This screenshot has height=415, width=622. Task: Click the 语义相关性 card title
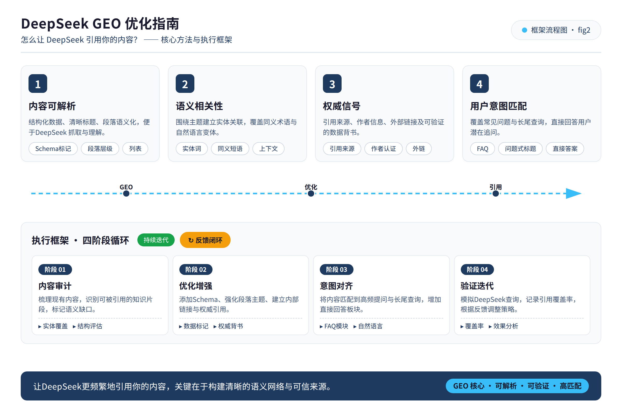point(199,106)
